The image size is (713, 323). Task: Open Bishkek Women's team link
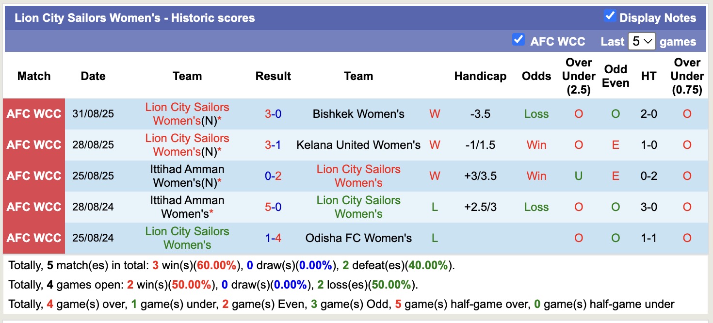click(358, 114)
